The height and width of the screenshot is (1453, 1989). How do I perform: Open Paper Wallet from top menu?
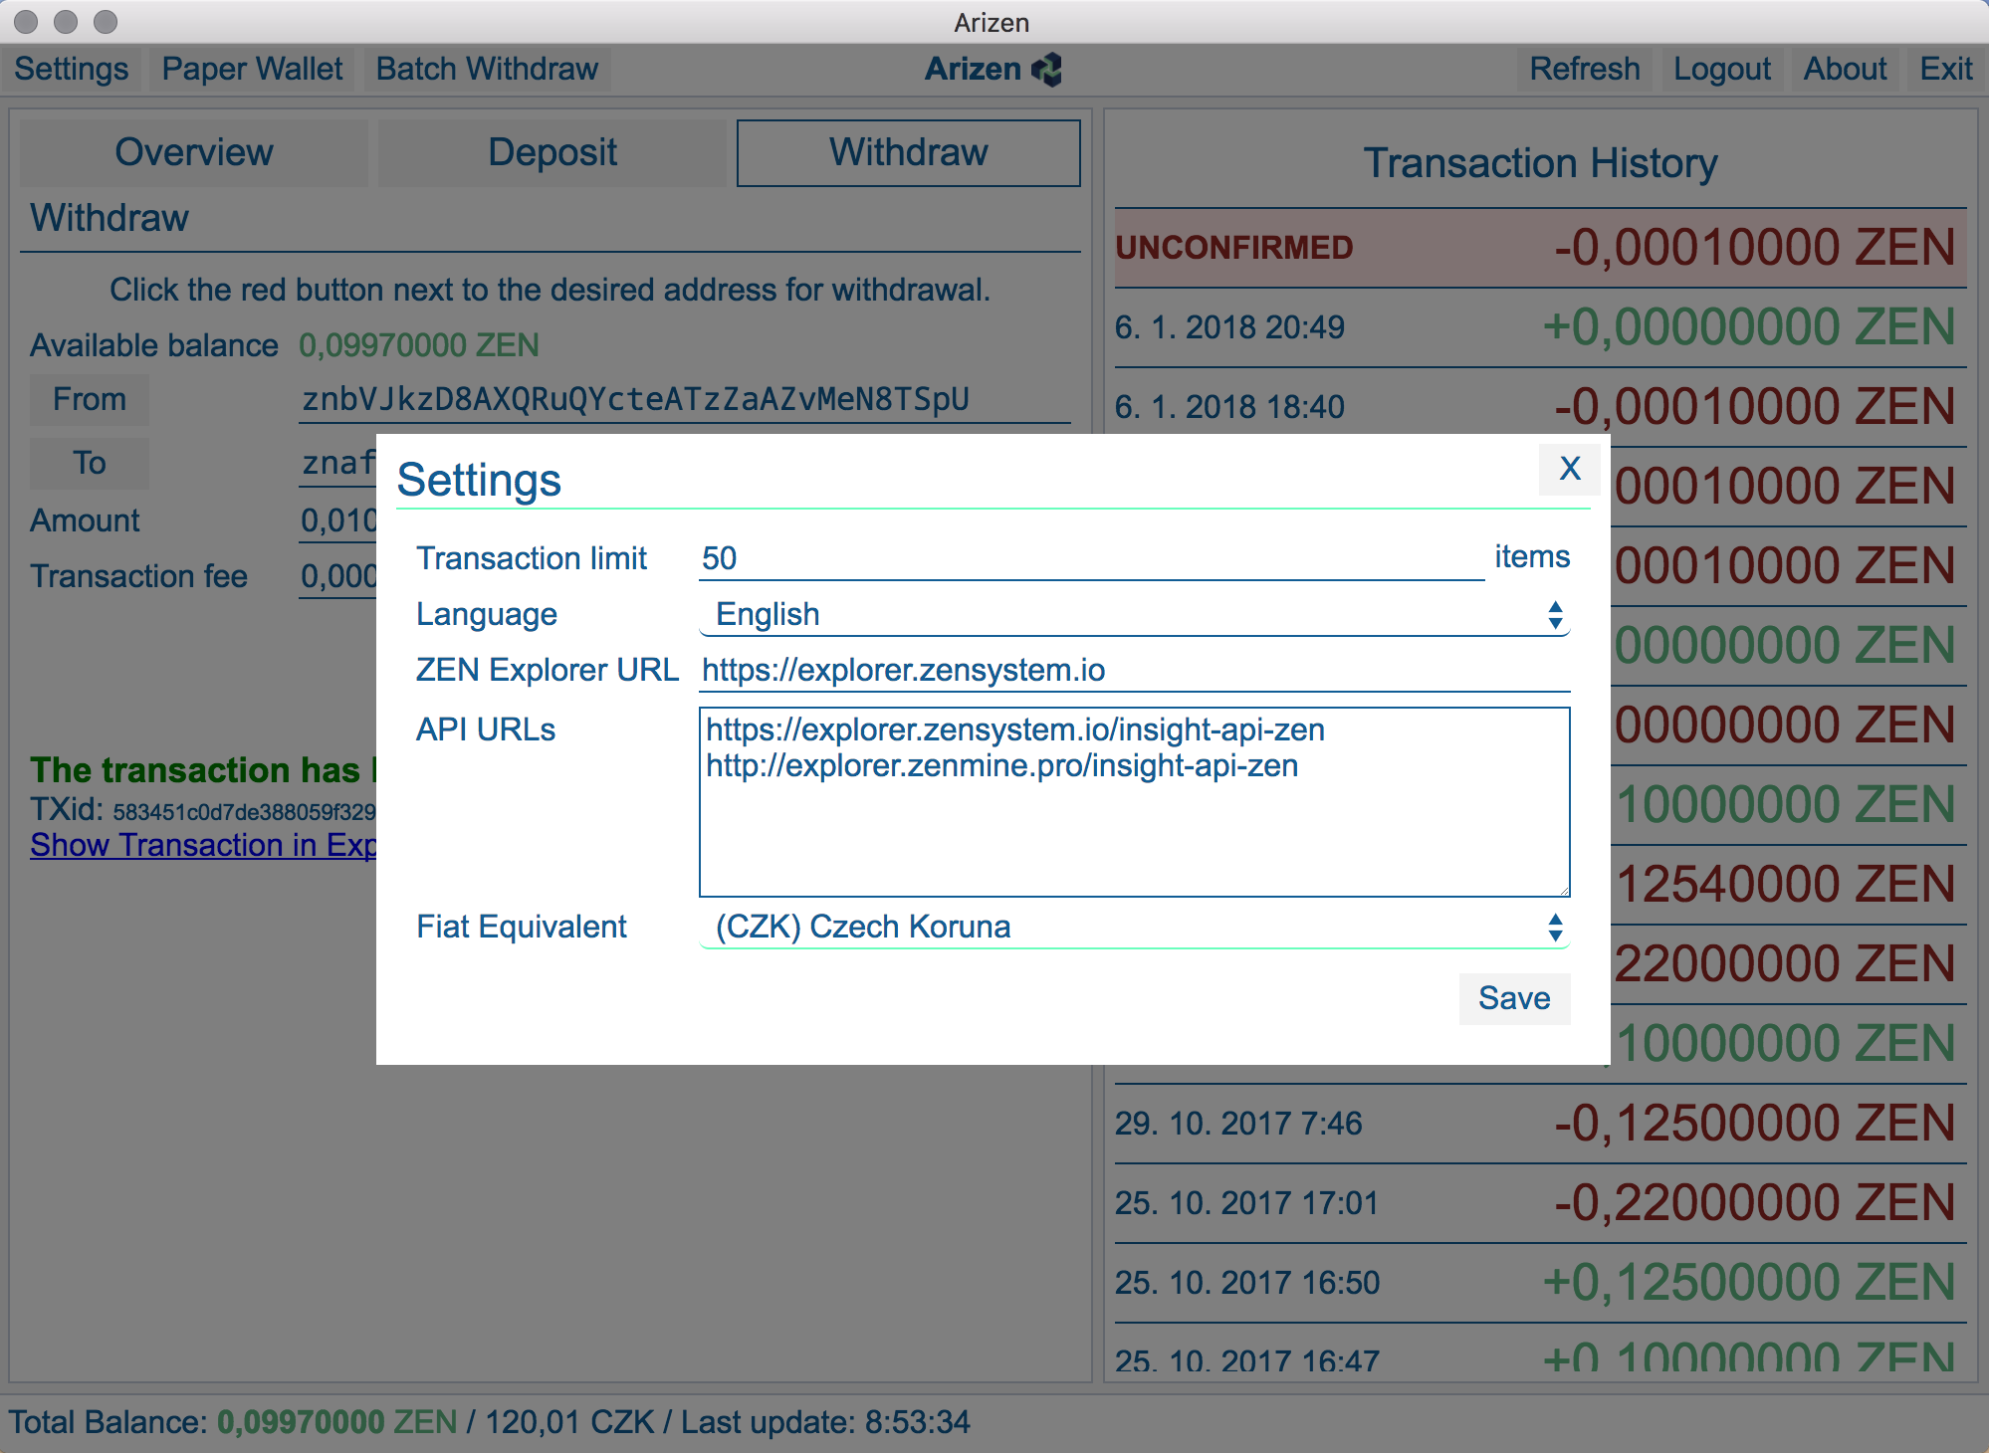[x=252, y=69]
